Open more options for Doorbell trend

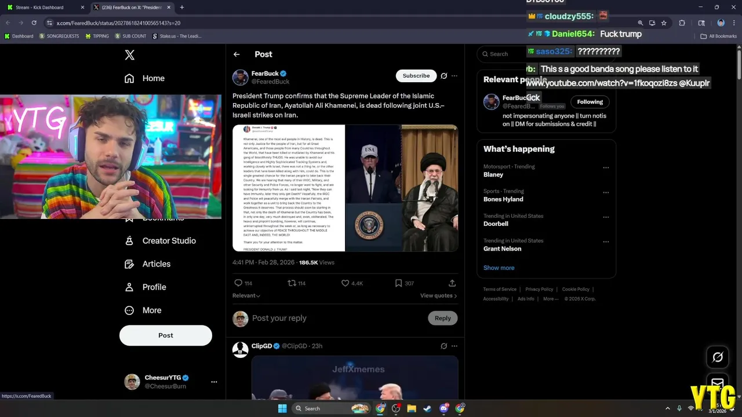point(606,217)
